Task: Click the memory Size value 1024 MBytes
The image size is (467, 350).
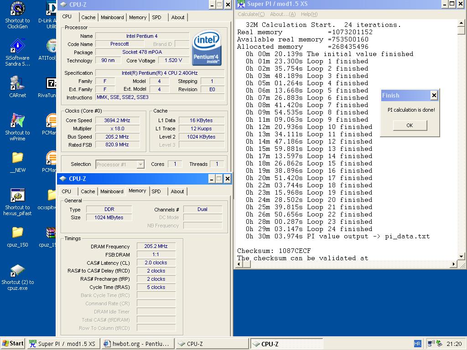Action: (x=109, y=217)
